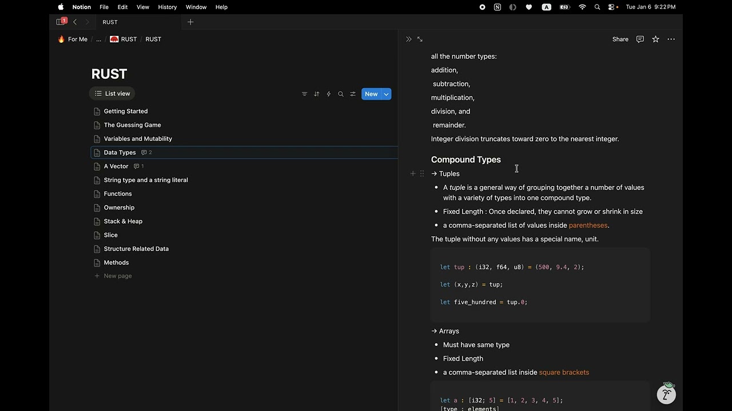The image size is (732, 411).
Task: Open the Methods page
Action: pos(245,262)
